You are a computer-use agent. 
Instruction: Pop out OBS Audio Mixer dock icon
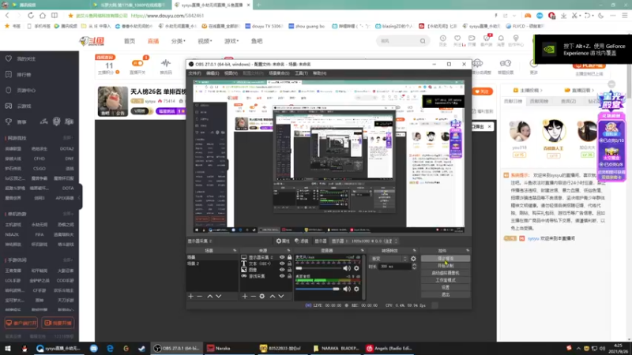point(362,250)
